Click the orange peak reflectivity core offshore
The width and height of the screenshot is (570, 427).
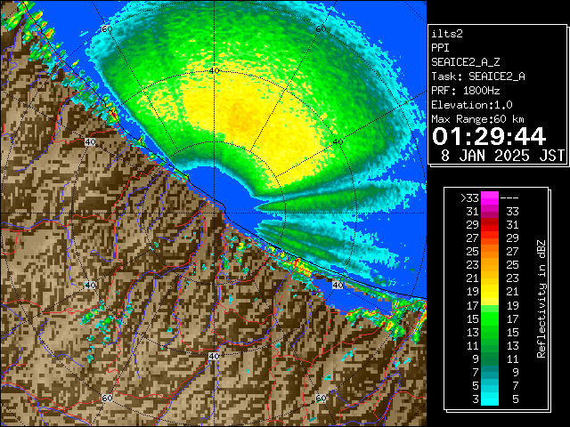[241, 116]
